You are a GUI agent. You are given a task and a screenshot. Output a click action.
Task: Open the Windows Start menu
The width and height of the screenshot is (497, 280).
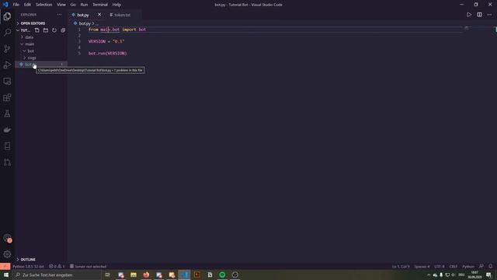pyautogui.click(x=6, y=275)
